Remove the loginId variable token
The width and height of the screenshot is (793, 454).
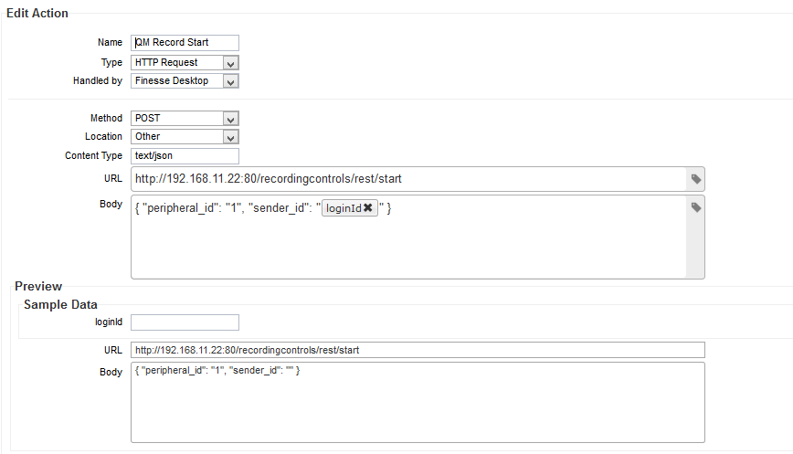pyautogui.click(x=367, y=207)
